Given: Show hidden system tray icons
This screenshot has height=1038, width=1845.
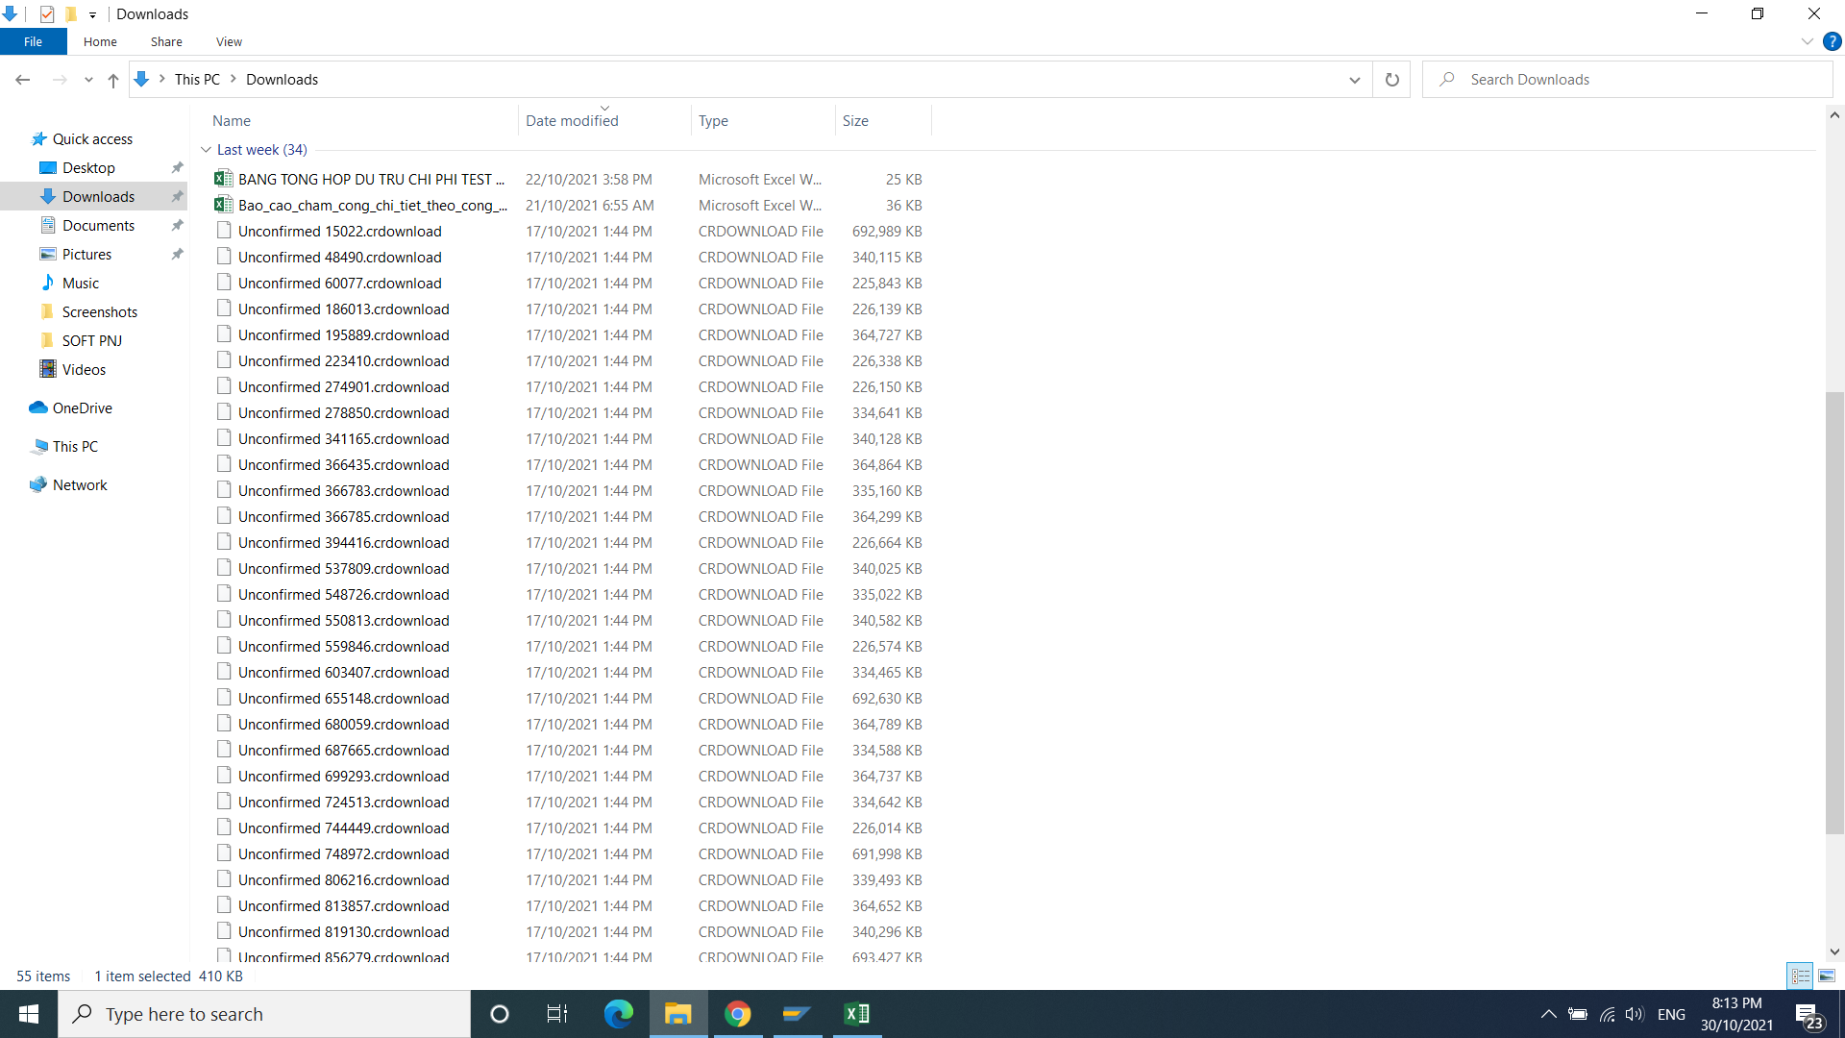Looking at the screenshot, I should tap(1548, 1014).
